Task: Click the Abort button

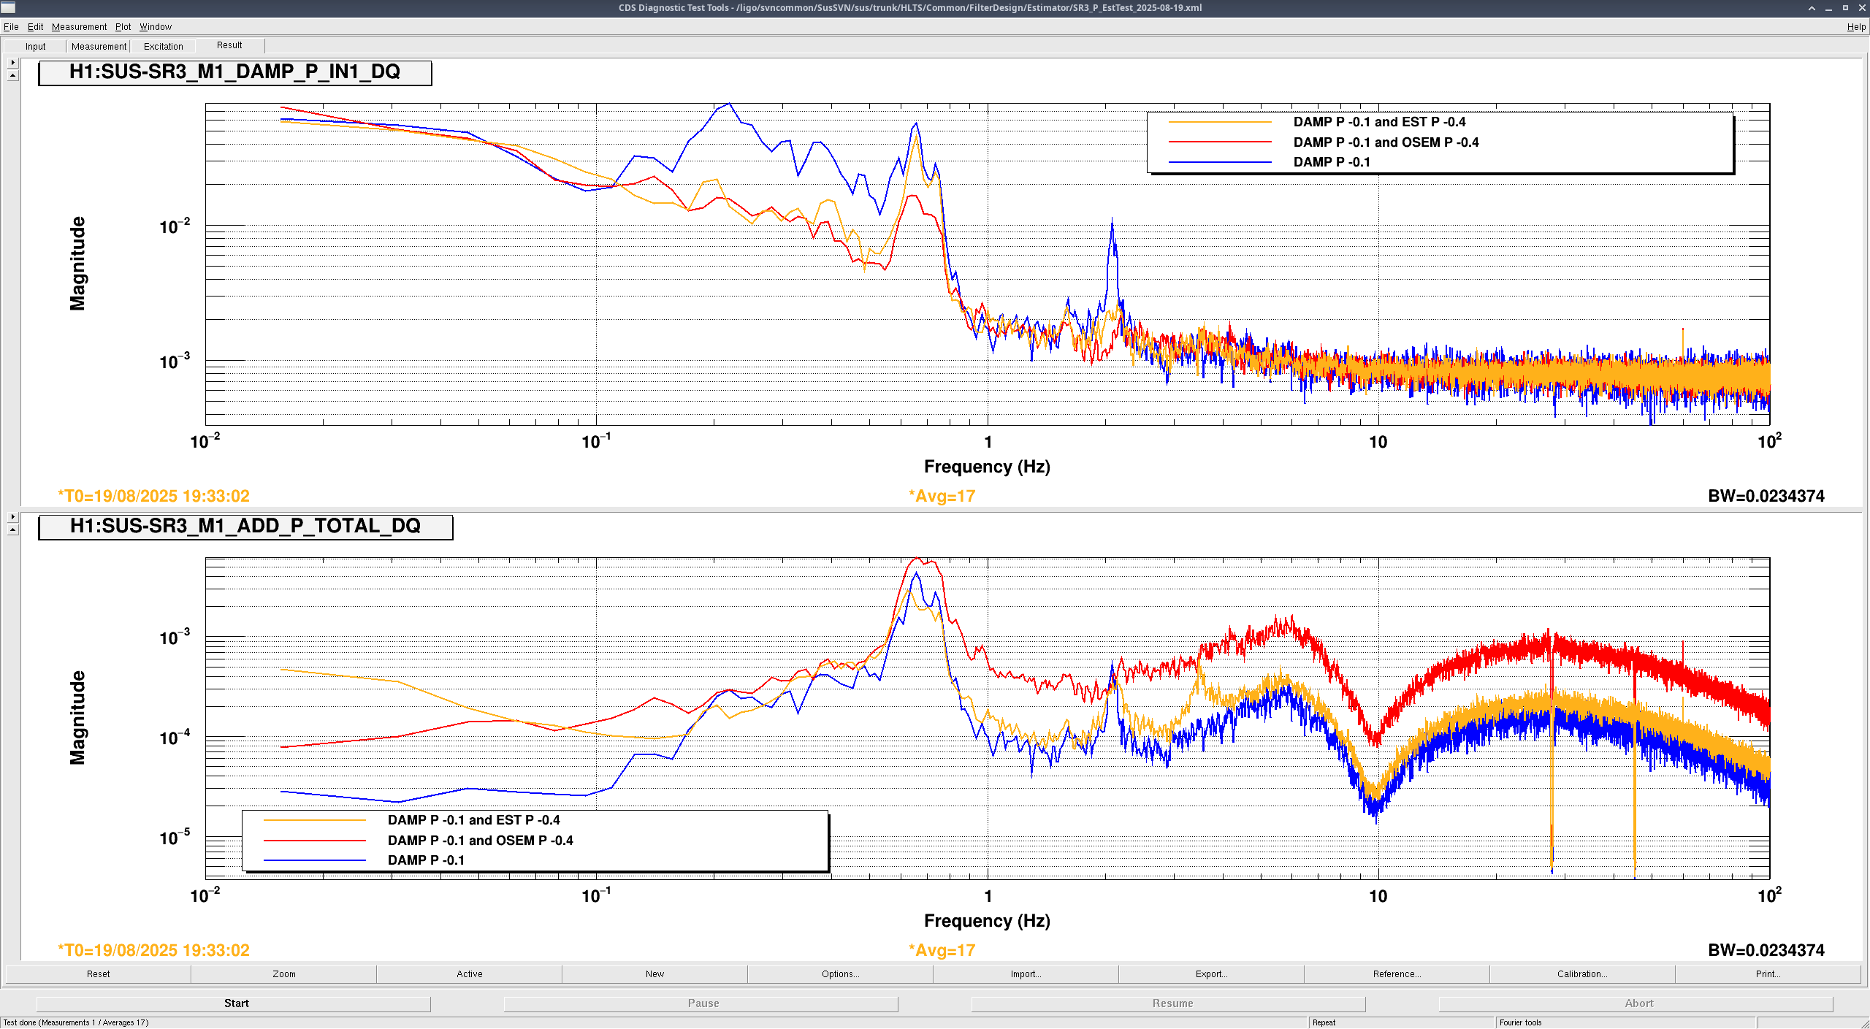Action: pyautogui.click(x=1636, y=1004)
